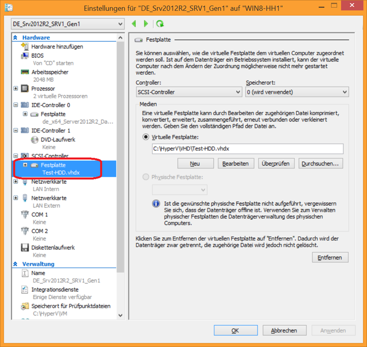Open the Speicherort dropdown

click(x=297, y=92)
